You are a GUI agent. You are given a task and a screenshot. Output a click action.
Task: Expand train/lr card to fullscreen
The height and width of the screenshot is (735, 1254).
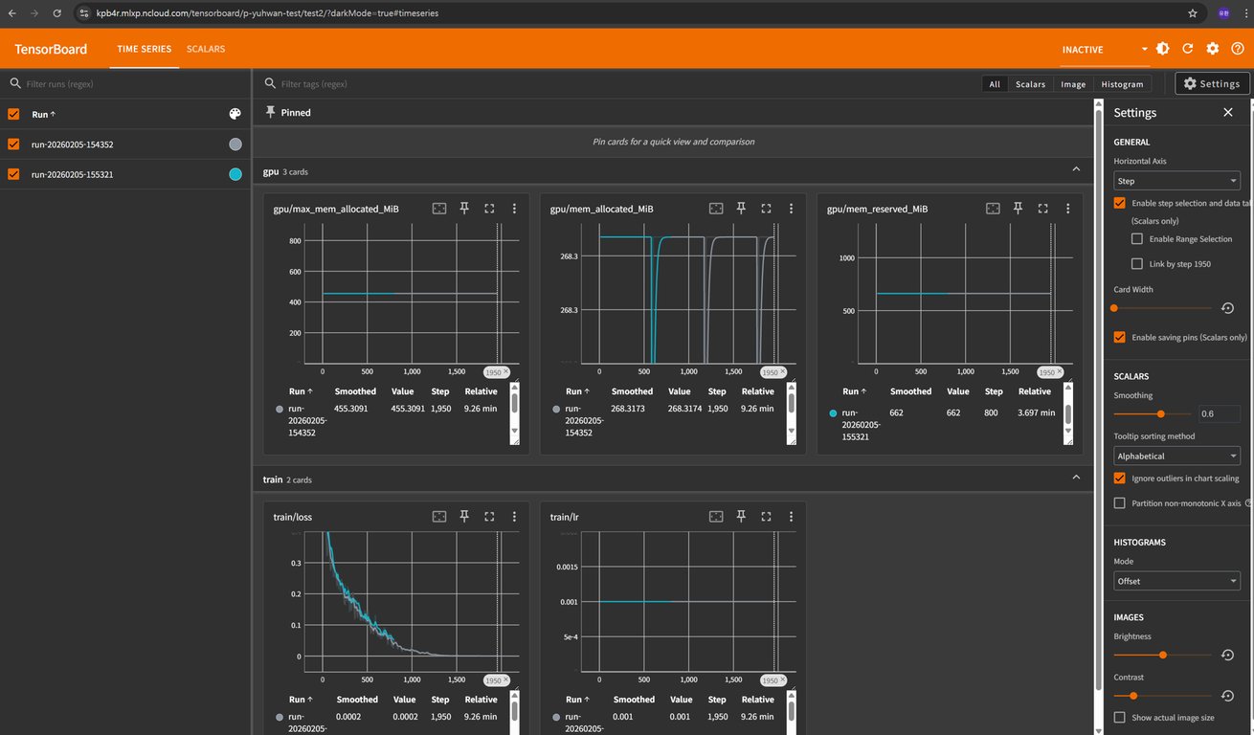coord(766,517)
